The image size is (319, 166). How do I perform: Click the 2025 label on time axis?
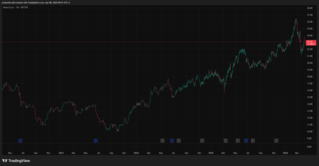pyautogui.click(x=211, y=153)
